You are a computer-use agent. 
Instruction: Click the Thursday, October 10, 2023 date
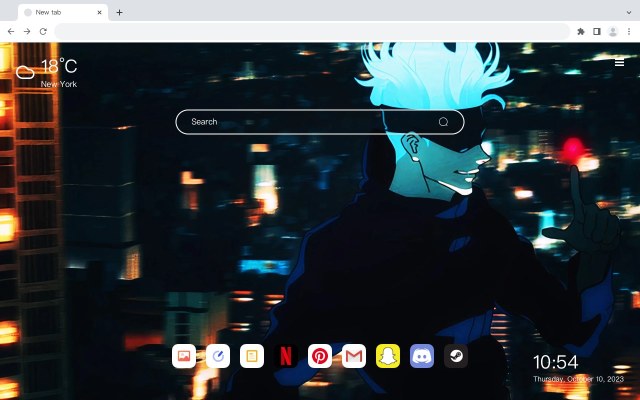(578, 379)
